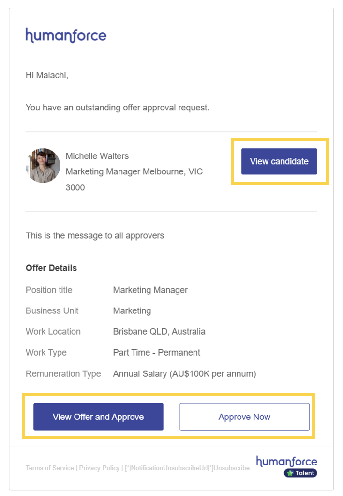Hit the Approve Now button
Image resolution: width=343 pixels, height=496 pixels.
[244, 417]
